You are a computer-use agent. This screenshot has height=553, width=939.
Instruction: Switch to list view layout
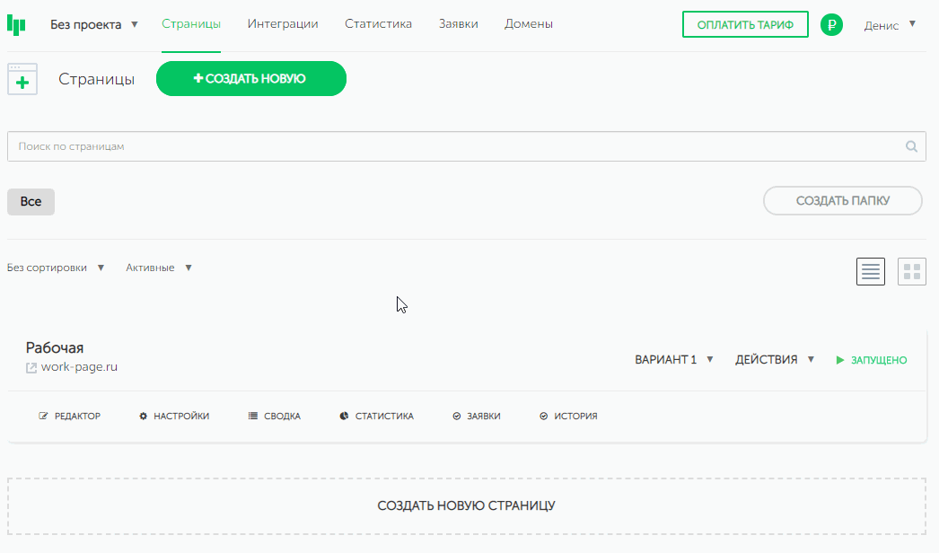pos(870,272)
